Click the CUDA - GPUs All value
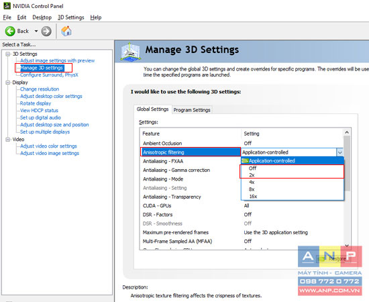 tap(246, 206)
